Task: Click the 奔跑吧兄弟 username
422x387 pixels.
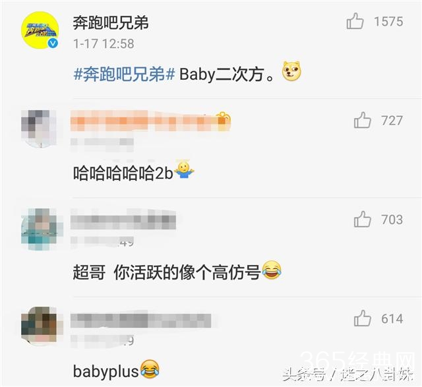Action: (111, 22)
